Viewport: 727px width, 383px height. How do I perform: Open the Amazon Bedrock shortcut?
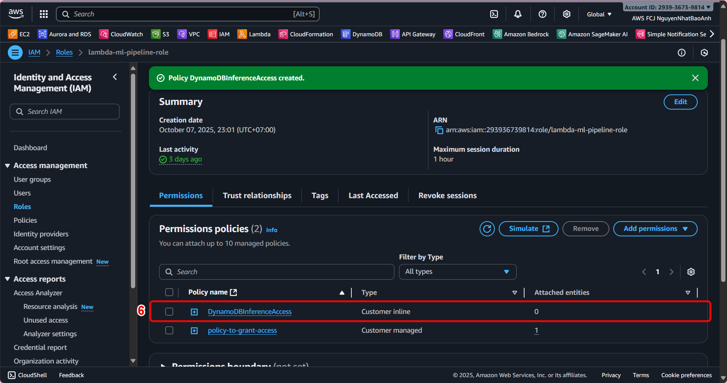tap(521, 34)
